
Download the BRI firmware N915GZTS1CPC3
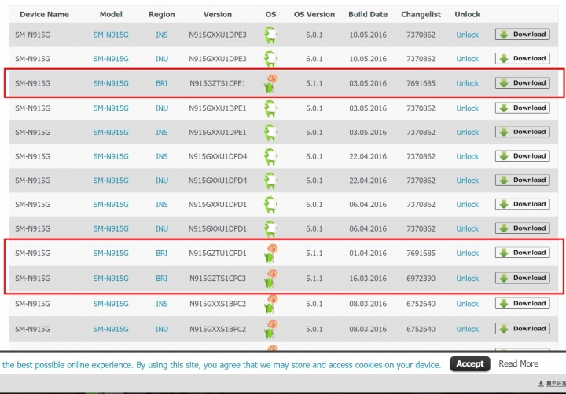pyautogui.click(x=522, y=279)
